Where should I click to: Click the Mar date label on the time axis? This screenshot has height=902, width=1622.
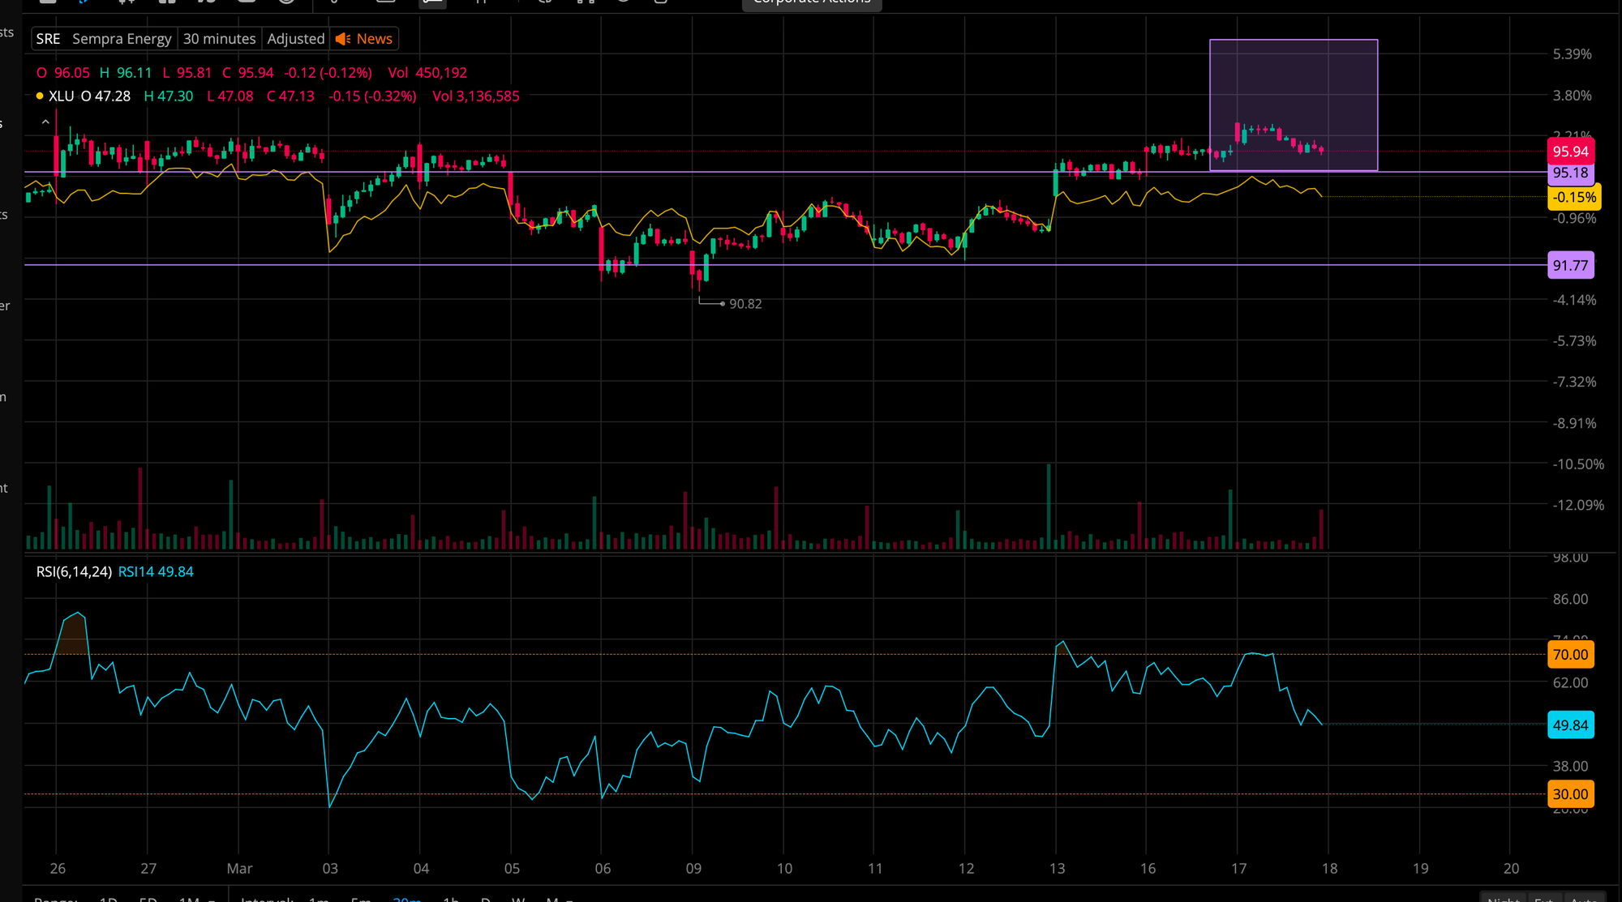point(239,868)
